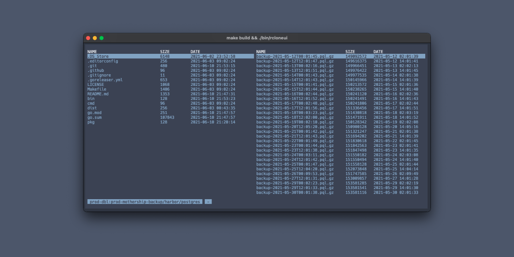Click the dash tab in status bar
The image size is (514, 257).
[208, 202]
